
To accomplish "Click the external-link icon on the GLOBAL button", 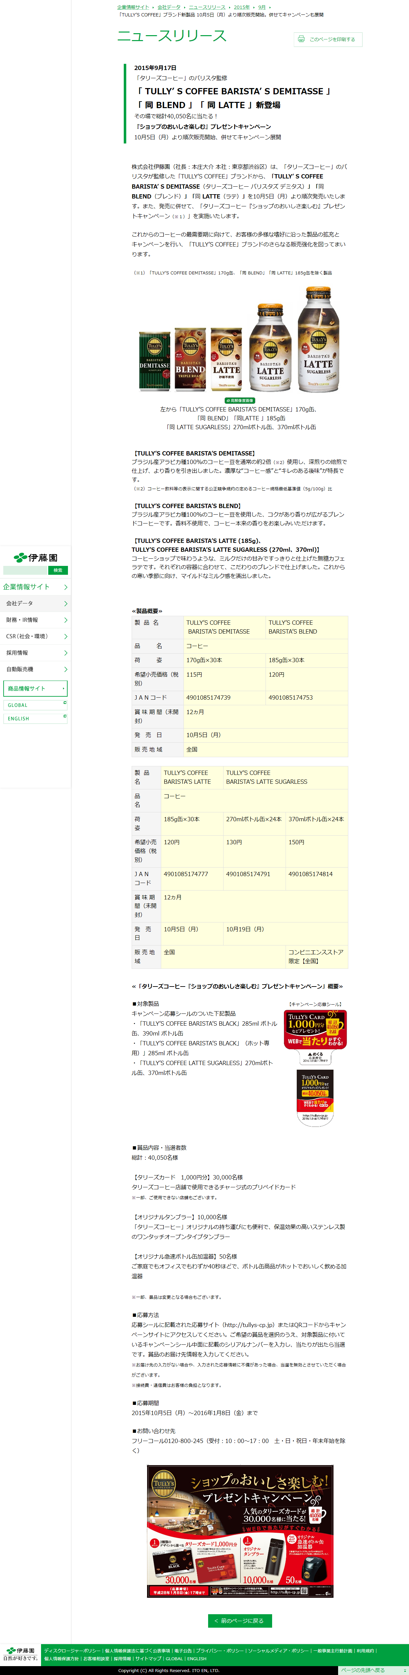I will pos(64,703).
